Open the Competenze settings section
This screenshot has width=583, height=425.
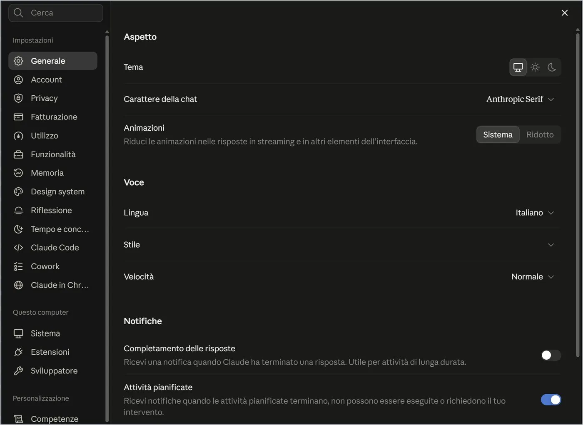coord(53,419)
